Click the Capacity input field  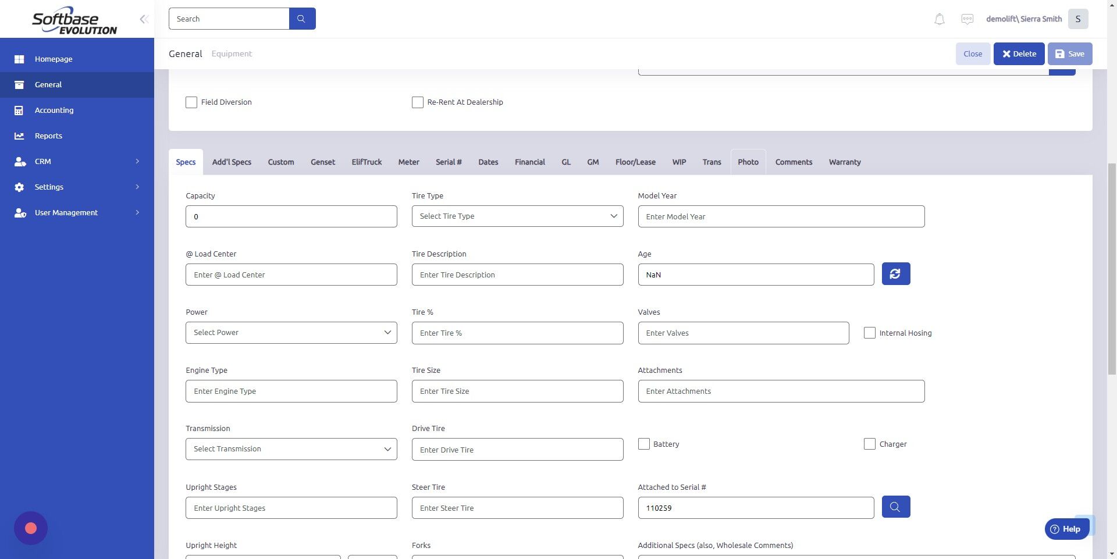pos(291,216)
